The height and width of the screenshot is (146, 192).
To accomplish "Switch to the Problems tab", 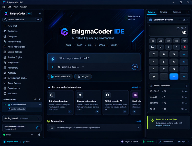I will click(x=177, y=12).
